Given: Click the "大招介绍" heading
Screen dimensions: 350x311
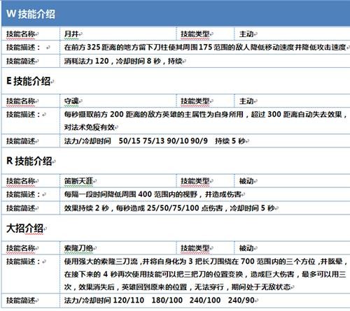Looking at the screenshot, I should 24,229.
